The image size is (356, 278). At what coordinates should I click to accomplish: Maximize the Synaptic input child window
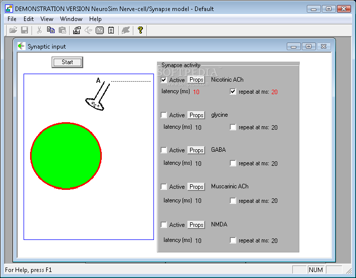(308, 46)
